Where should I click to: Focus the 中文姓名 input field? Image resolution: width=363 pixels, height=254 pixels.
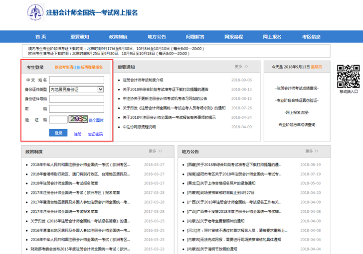coord(76,80)
